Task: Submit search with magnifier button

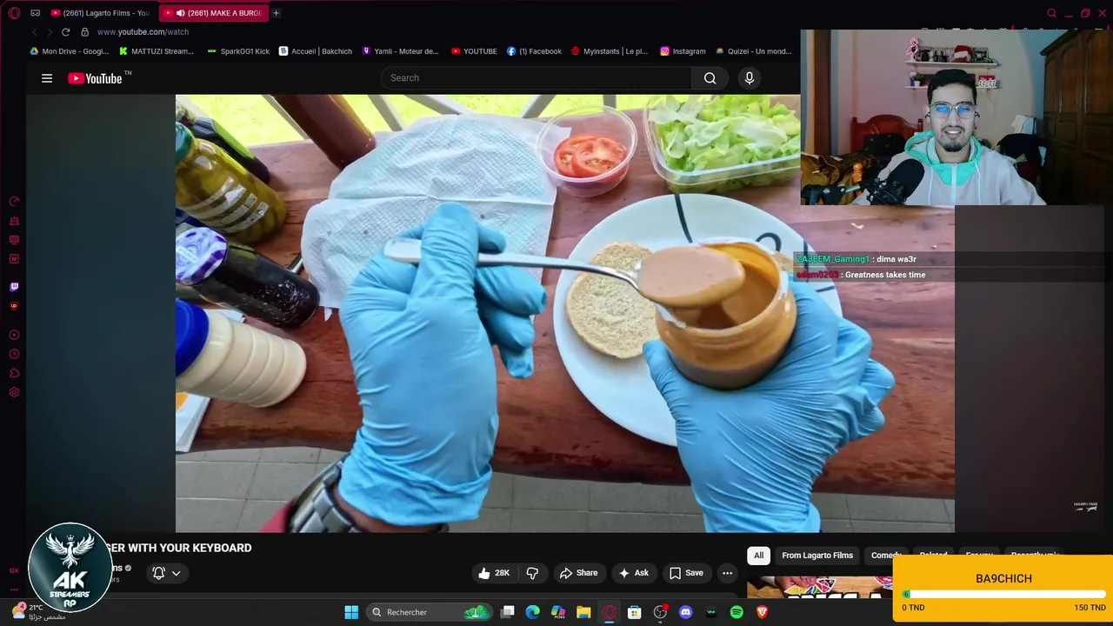Action: (710, 78)
